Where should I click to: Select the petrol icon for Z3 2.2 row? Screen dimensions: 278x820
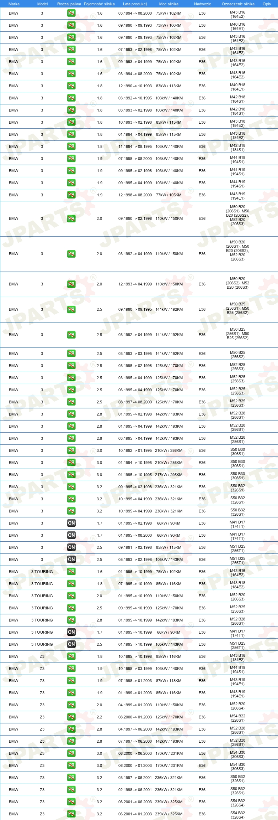[71, 717]
